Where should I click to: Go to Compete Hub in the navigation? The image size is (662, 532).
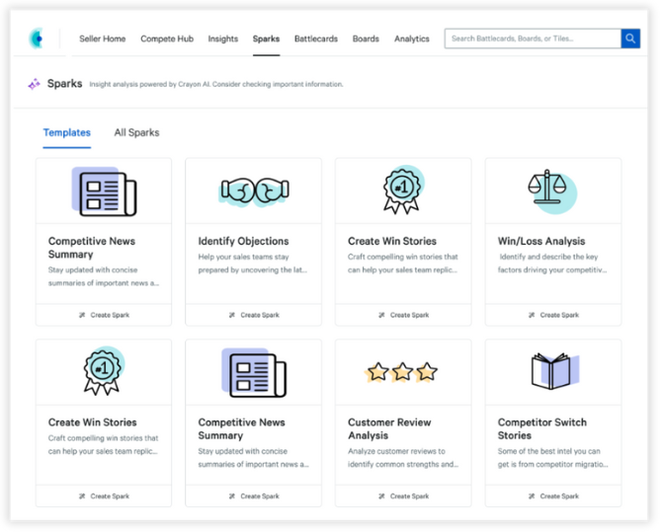pos(167,39)
